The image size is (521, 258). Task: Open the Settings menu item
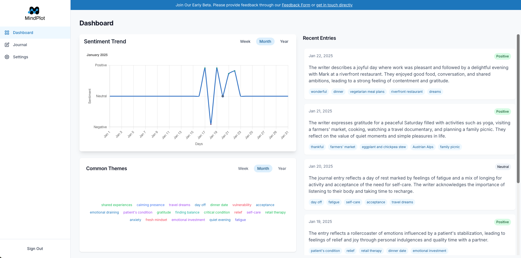(35, 57)
